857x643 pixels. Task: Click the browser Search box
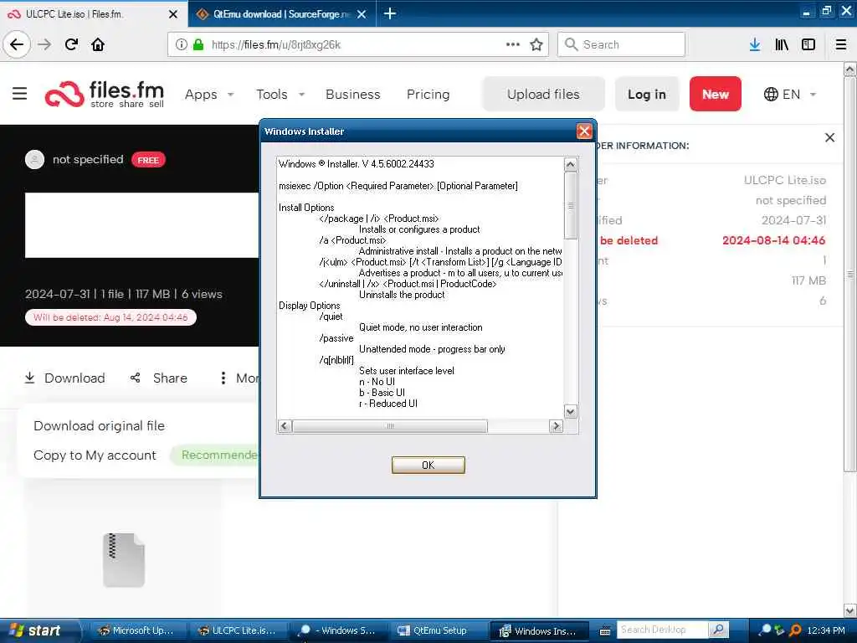pyautogui.click(x=622, y=44)
